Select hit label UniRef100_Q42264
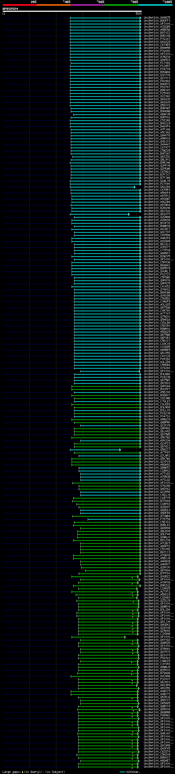The image size is (175, 774). coord(157,187)
